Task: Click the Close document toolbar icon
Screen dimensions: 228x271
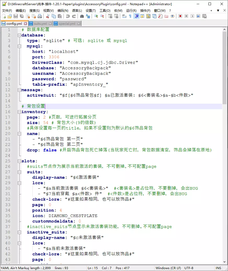Action: (x=28, y=16)
